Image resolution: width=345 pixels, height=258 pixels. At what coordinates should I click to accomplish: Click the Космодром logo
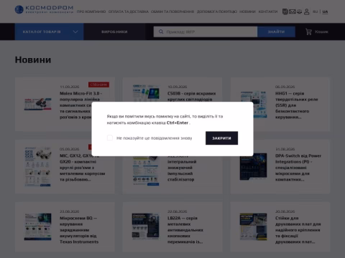click(x=44, y=9)
